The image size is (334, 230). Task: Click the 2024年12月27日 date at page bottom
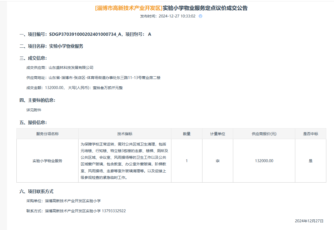pos(309,221)
